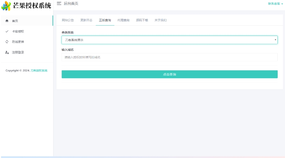Click the checkmark icon beside 卡密授权

point(7,31)
